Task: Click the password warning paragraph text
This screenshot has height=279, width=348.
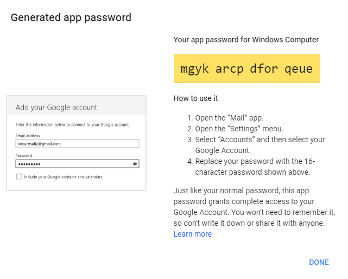Action: (254, 207)
